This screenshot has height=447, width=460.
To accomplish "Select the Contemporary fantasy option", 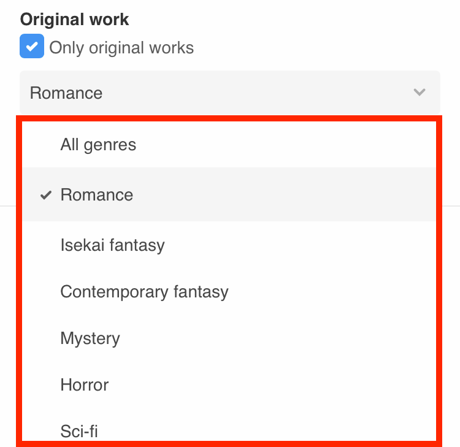I will (x=144, y=291).
